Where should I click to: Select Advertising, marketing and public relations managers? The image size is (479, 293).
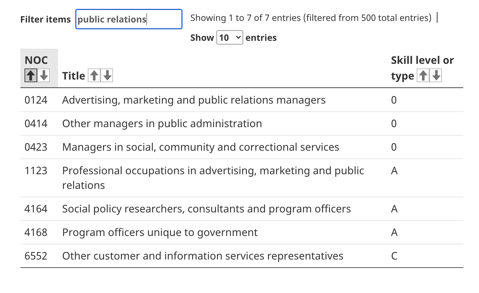[194, 100]
